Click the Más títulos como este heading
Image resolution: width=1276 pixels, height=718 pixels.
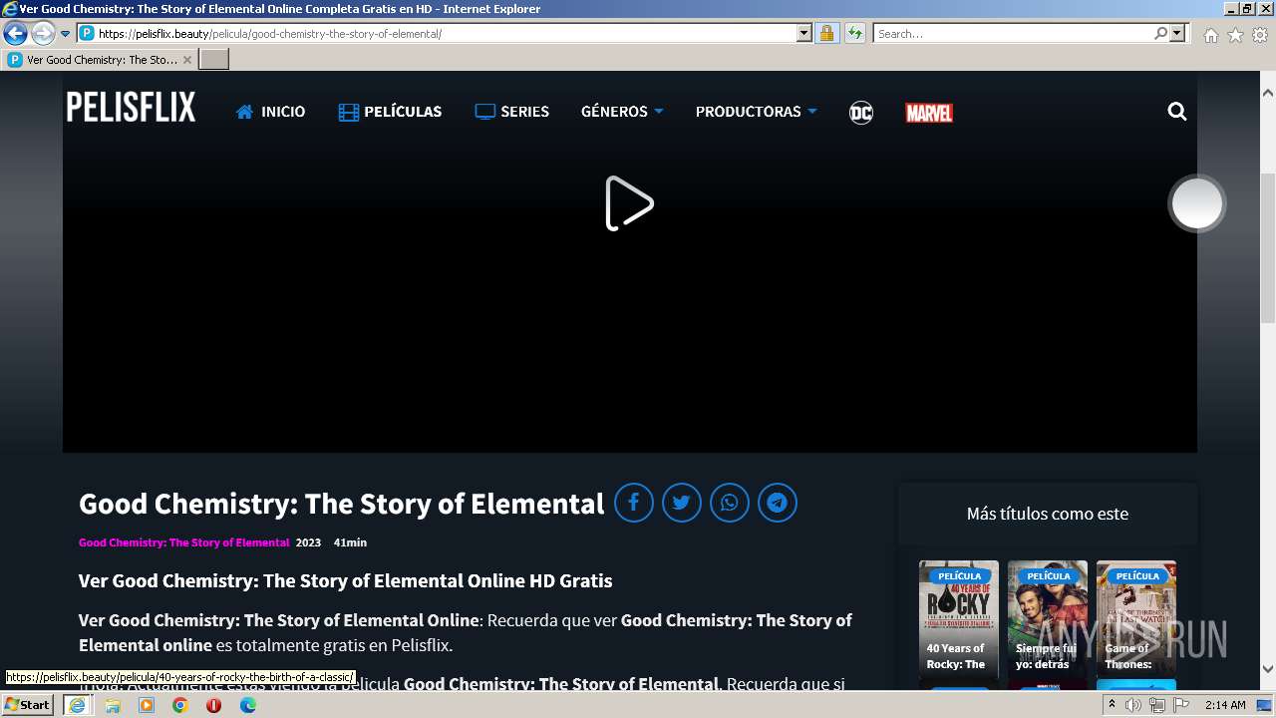click(x=1048, y=514)
